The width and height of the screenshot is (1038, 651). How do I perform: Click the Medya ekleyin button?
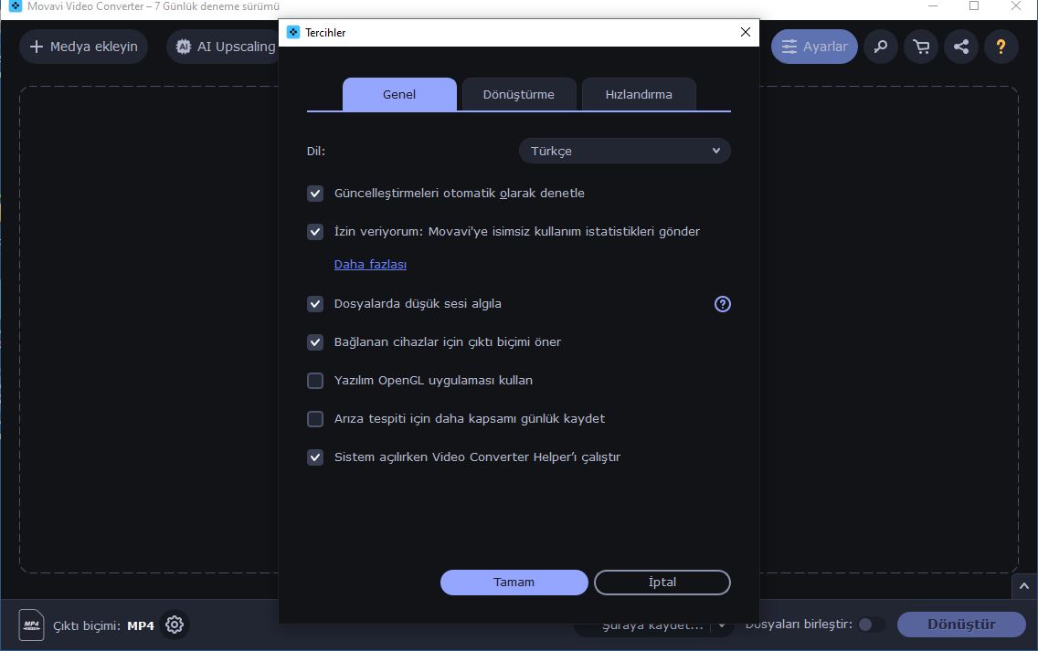[x=83, y=47]
